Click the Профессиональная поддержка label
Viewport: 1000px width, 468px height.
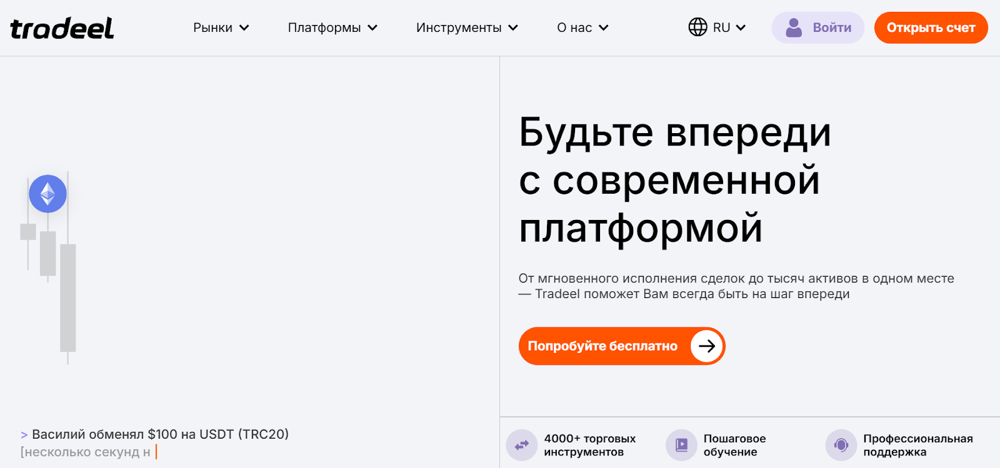[917, 445]
